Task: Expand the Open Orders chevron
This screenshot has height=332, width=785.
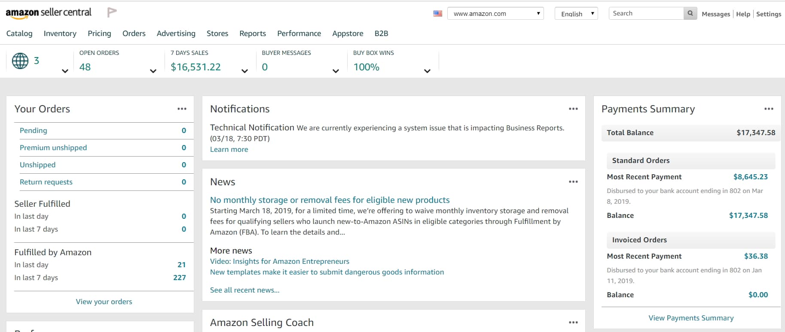Action: (153, 71)
